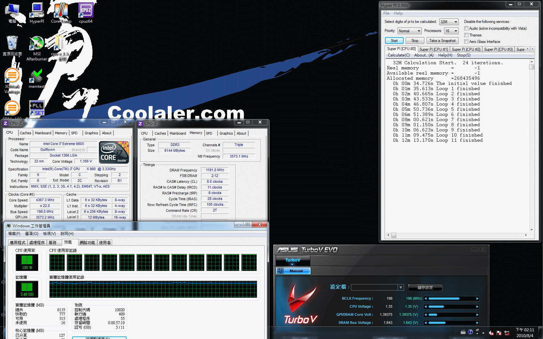Click the Start button in Hyper PI

click(394, 41)
